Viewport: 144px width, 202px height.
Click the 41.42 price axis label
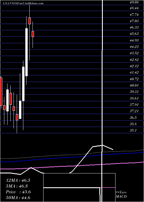(134, 72)
